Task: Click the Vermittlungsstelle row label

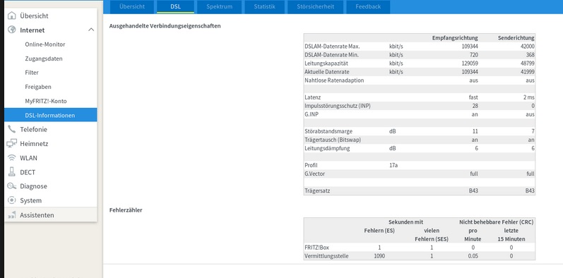Action: click(326, 256)
